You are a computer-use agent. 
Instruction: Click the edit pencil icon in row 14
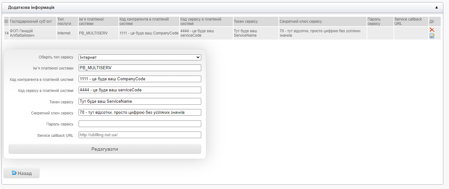point(432,36)
